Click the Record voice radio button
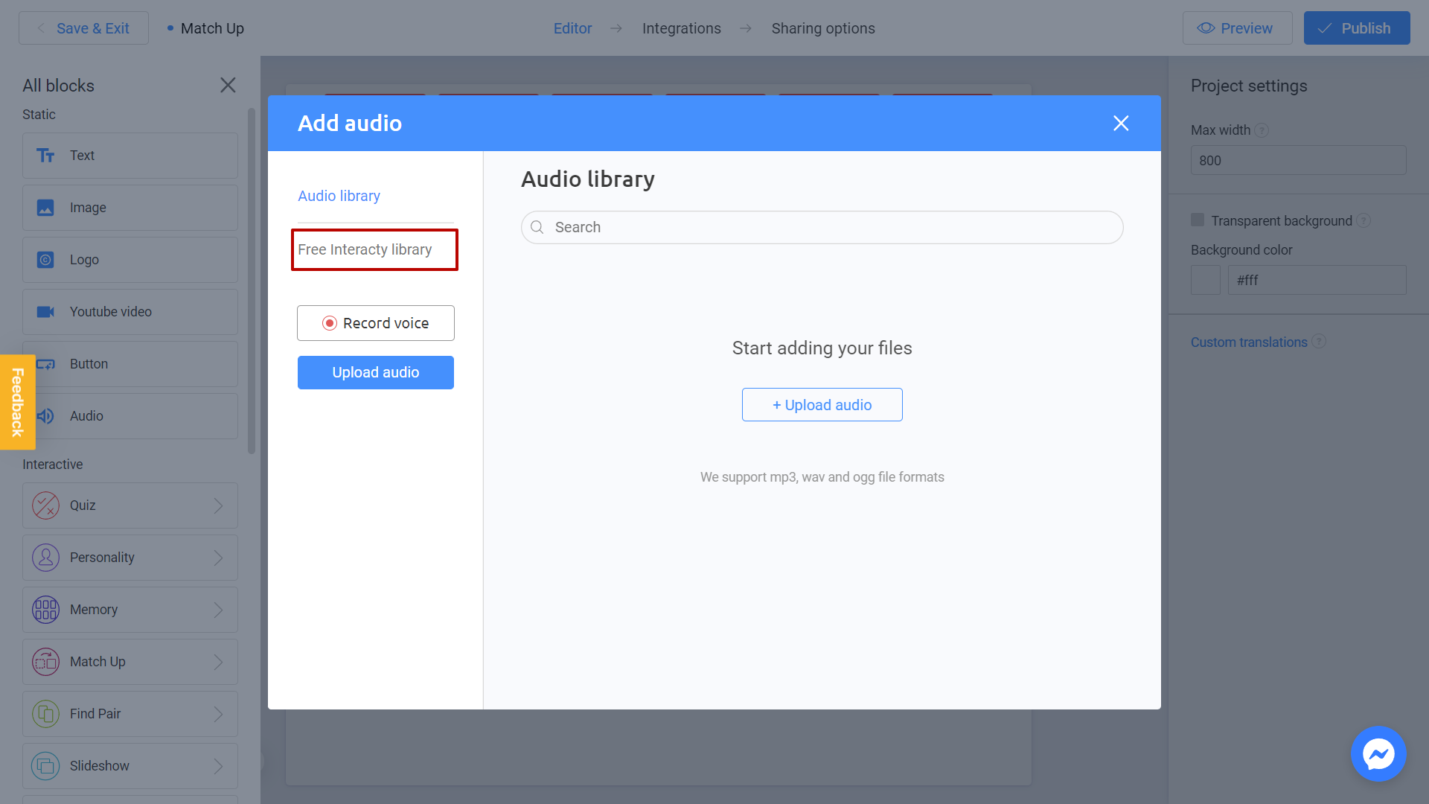 (329, 322)
